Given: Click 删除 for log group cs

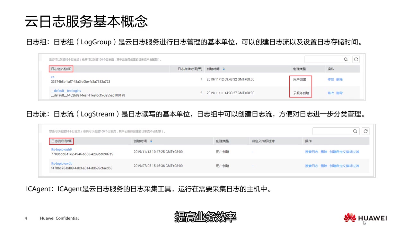Looking at the screenshot, I should click(x=339, y=80).
